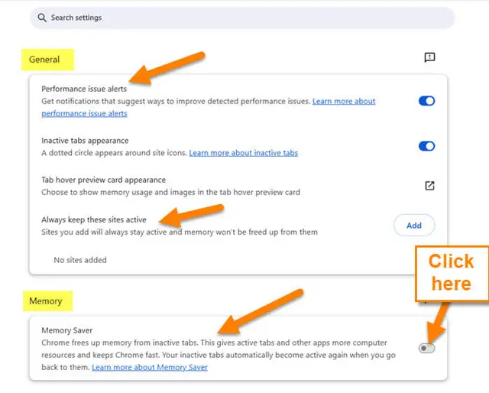489x393 pixels.
Task: Open the send feedback icon beside General
Action: click(x=429, y=57)
